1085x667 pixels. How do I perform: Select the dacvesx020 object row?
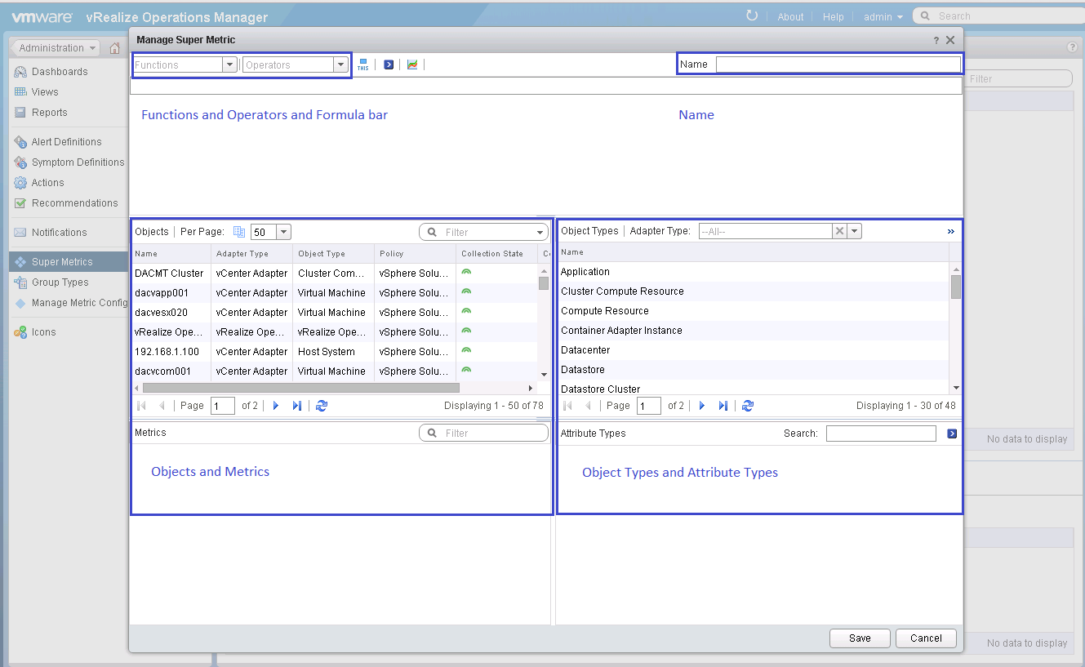pyautogui.click(x=334, y=312)
